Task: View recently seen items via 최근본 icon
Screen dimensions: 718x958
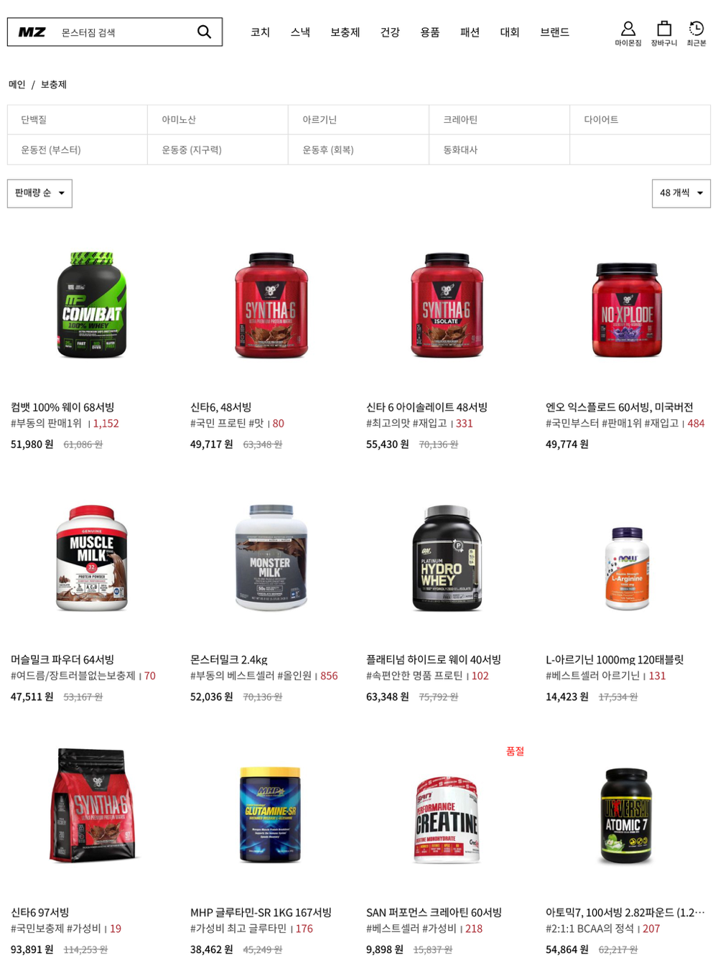Action: pos(696,33)
